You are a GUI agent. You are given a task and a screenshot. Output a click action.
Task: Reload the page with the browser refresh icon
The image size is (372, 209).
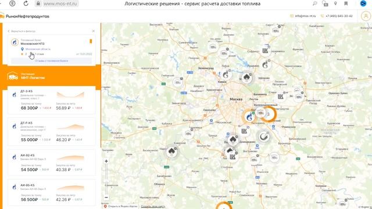26,3
